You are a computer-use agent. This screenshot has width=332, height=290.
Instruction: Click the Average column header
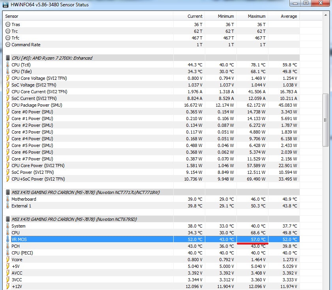tap(284, 16)
